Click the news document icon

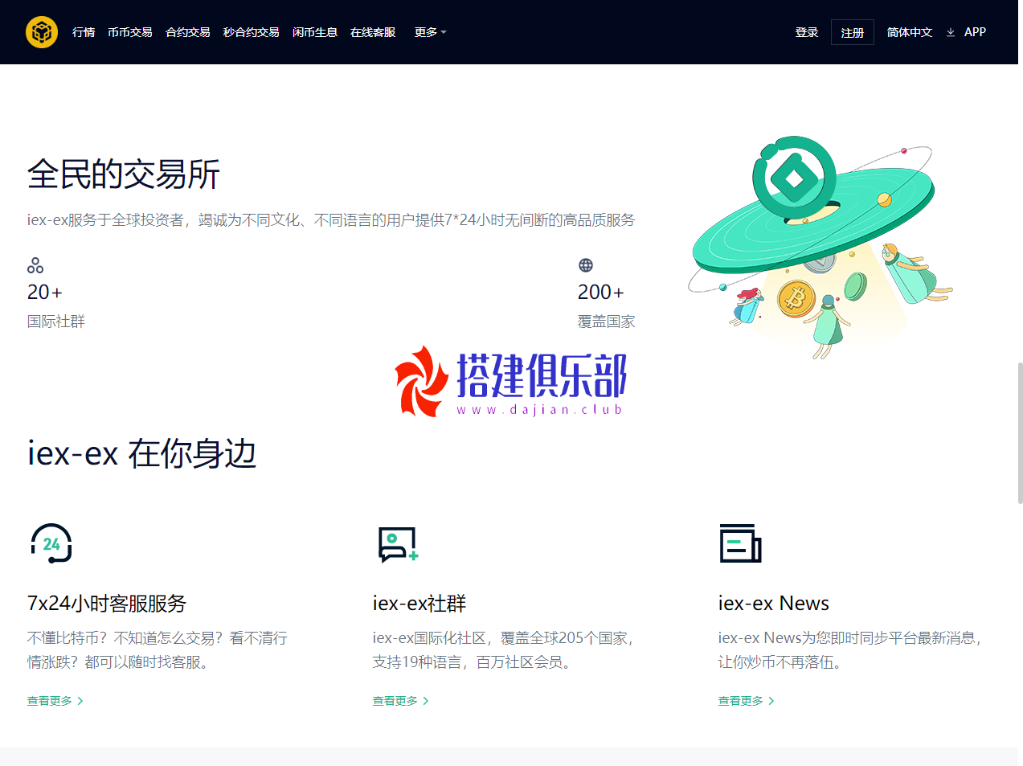(x=740, y=543)
